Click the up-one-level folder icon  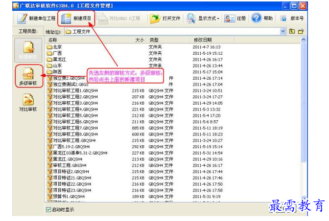click(x=292, y=31)
